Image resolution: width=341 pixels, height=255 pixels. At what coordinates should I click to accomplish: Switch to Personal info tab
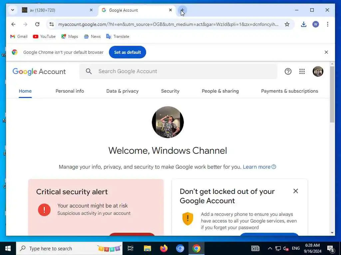point(70,91)
